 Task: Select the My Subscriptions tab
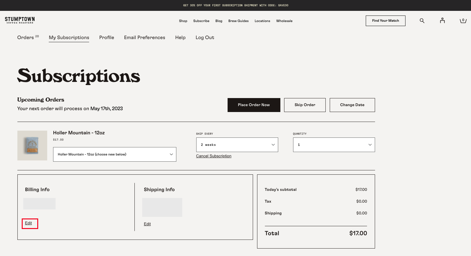point(69,38)
